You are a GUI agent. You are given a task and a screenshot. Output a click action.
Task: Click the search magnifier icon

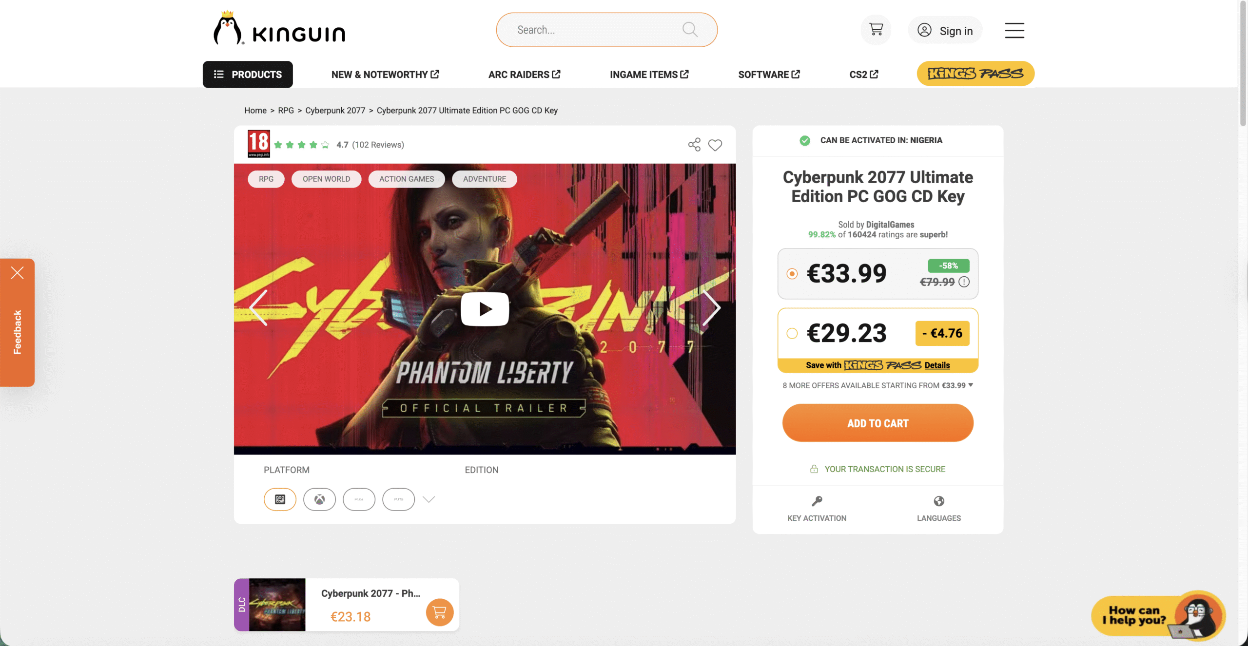(690, 30)
